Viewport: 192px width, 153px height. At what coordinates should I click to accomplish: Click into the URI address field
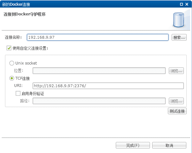[108, 86]
